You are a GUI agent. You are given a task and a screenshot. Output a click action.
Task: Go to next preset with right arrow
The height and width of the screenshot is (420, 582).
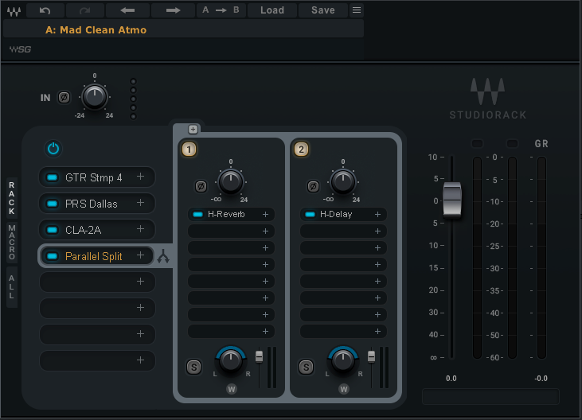[x=173, y=10]
